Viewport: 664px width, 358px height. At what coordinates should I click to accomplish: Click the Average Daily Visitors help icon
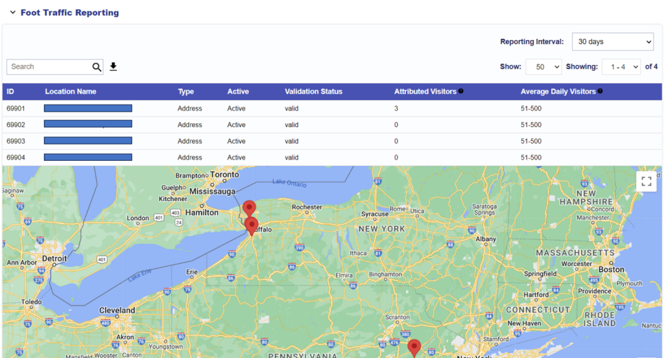pyautogui.click(x=600, y=91)
